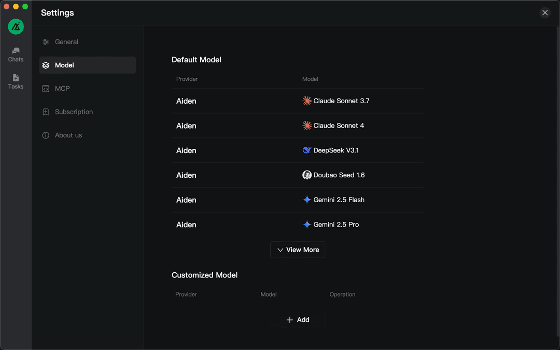Expand the list with View More
The width and height of the screenshot is (560, 350).
[x=298, y=250]
